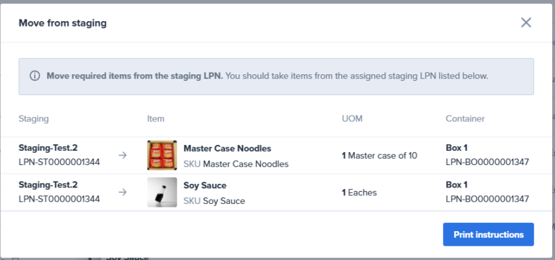Click Box 1 container in noodles row
Image resolution: width=555 pixels, height=260 pixels.
(x=456, y=148)
